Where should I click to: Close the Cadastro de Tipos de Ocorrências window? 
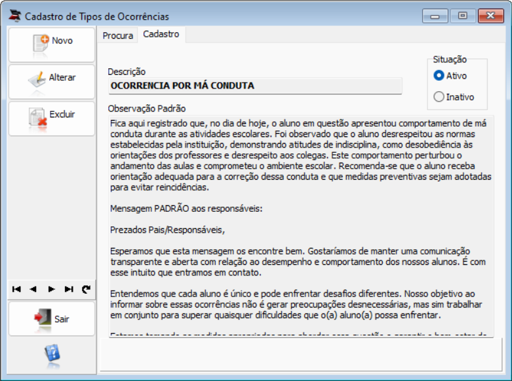point(491,15)
